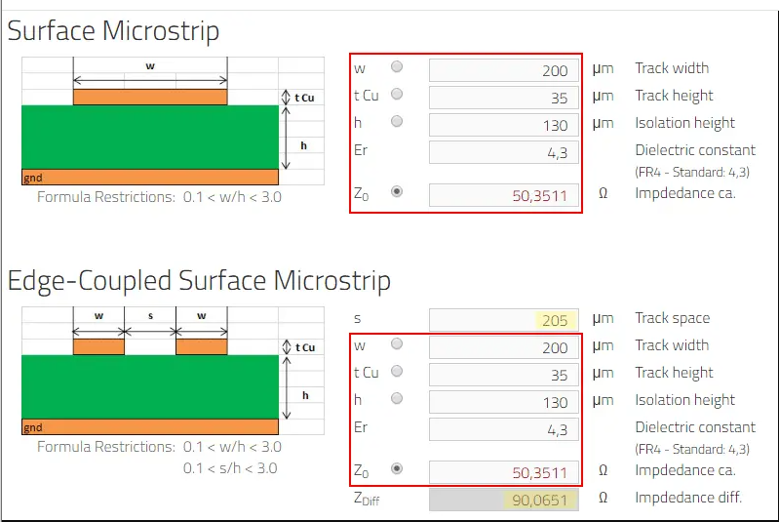Select the w radio button under Surface Microstrip

[x=397, y=67]
